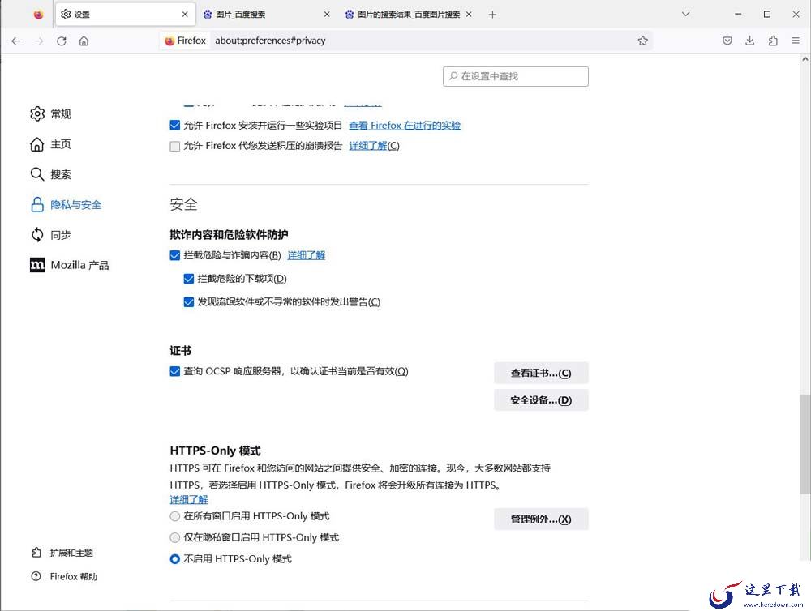Select 仅在隐私窗口启用 HTTPS-Only 模式

175,537
